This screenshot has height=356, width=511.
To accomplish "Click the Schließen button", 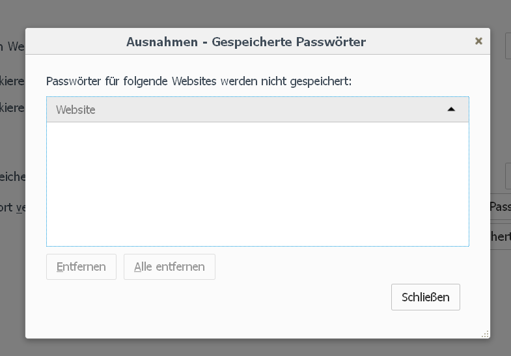I will 425,297.
